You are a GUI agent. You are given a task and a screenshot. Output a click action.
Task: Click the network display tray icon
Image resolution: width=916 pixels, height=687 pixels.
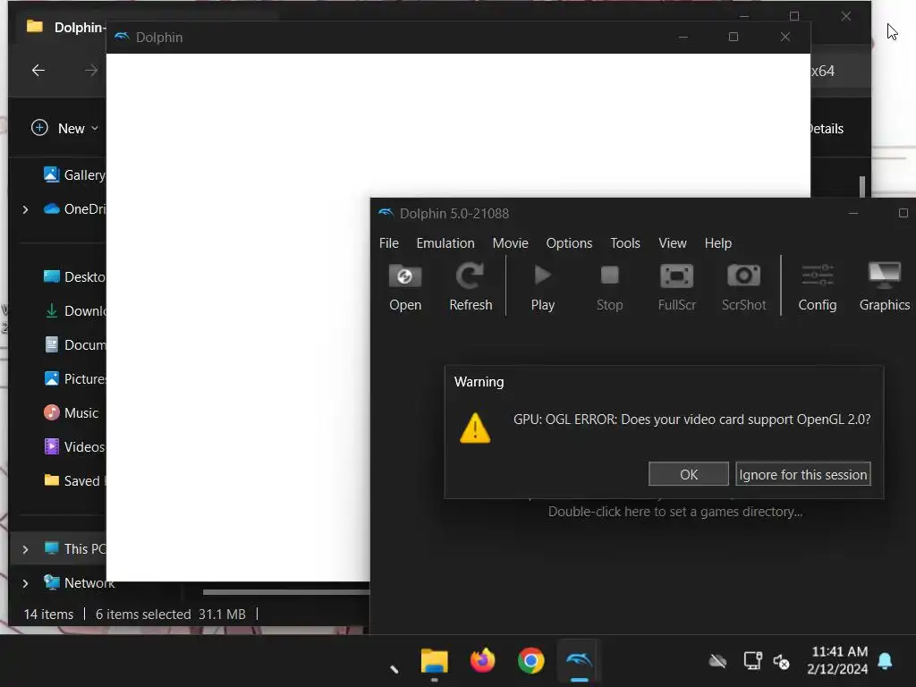(752, 661)
